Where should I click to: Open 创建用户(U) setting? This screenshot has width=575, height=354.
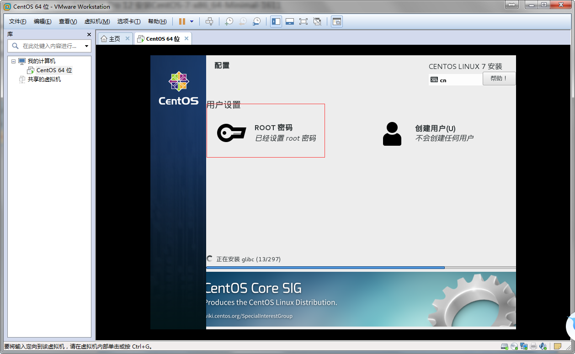point(427,133)
